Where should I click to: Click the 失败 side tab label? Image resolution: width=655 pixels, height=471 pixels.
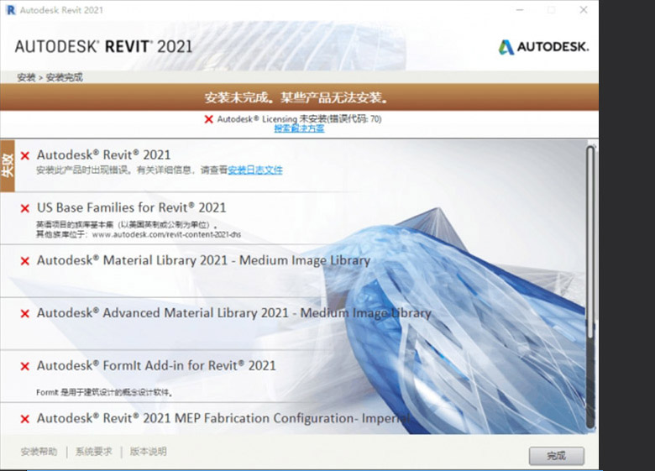tap(8, 165)
